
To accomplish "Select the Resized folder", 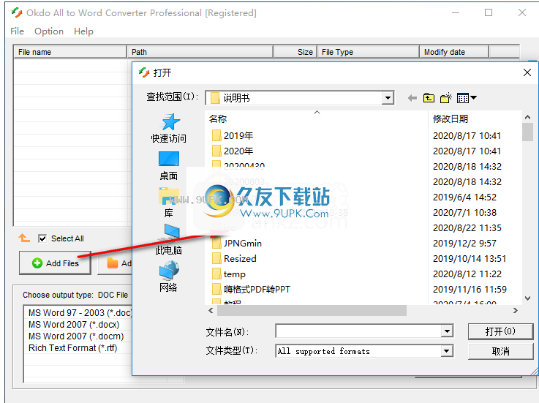I will click(x=234, y=259).
